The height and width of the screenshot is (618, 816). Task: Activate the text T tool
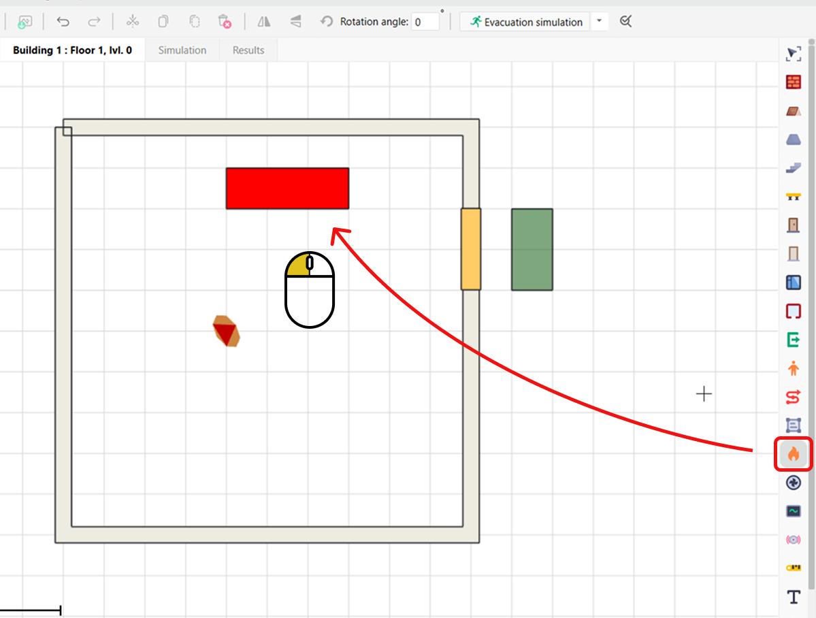click(x=793, y=597)
